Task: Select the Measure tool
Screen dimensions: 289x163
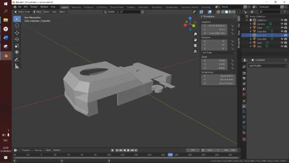Action: (17, 66)
